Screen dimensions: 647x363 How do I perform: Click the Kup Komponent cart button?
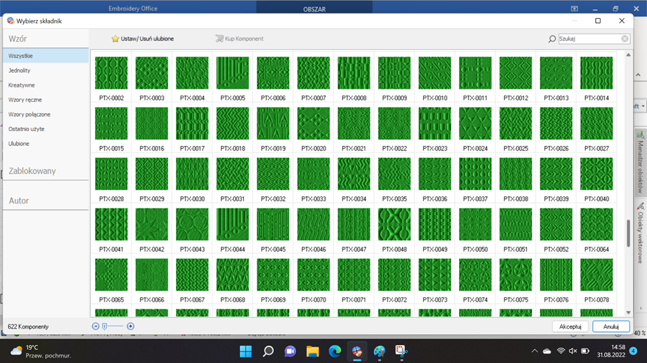click(x=239, y=39)
